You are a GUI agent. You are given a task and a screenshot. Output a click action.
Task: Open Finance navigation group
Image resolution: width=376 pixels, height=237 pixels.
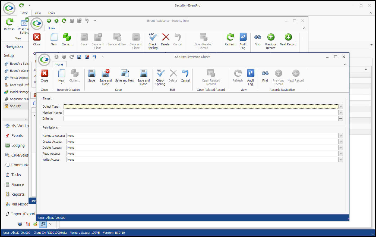pos(18,185)
